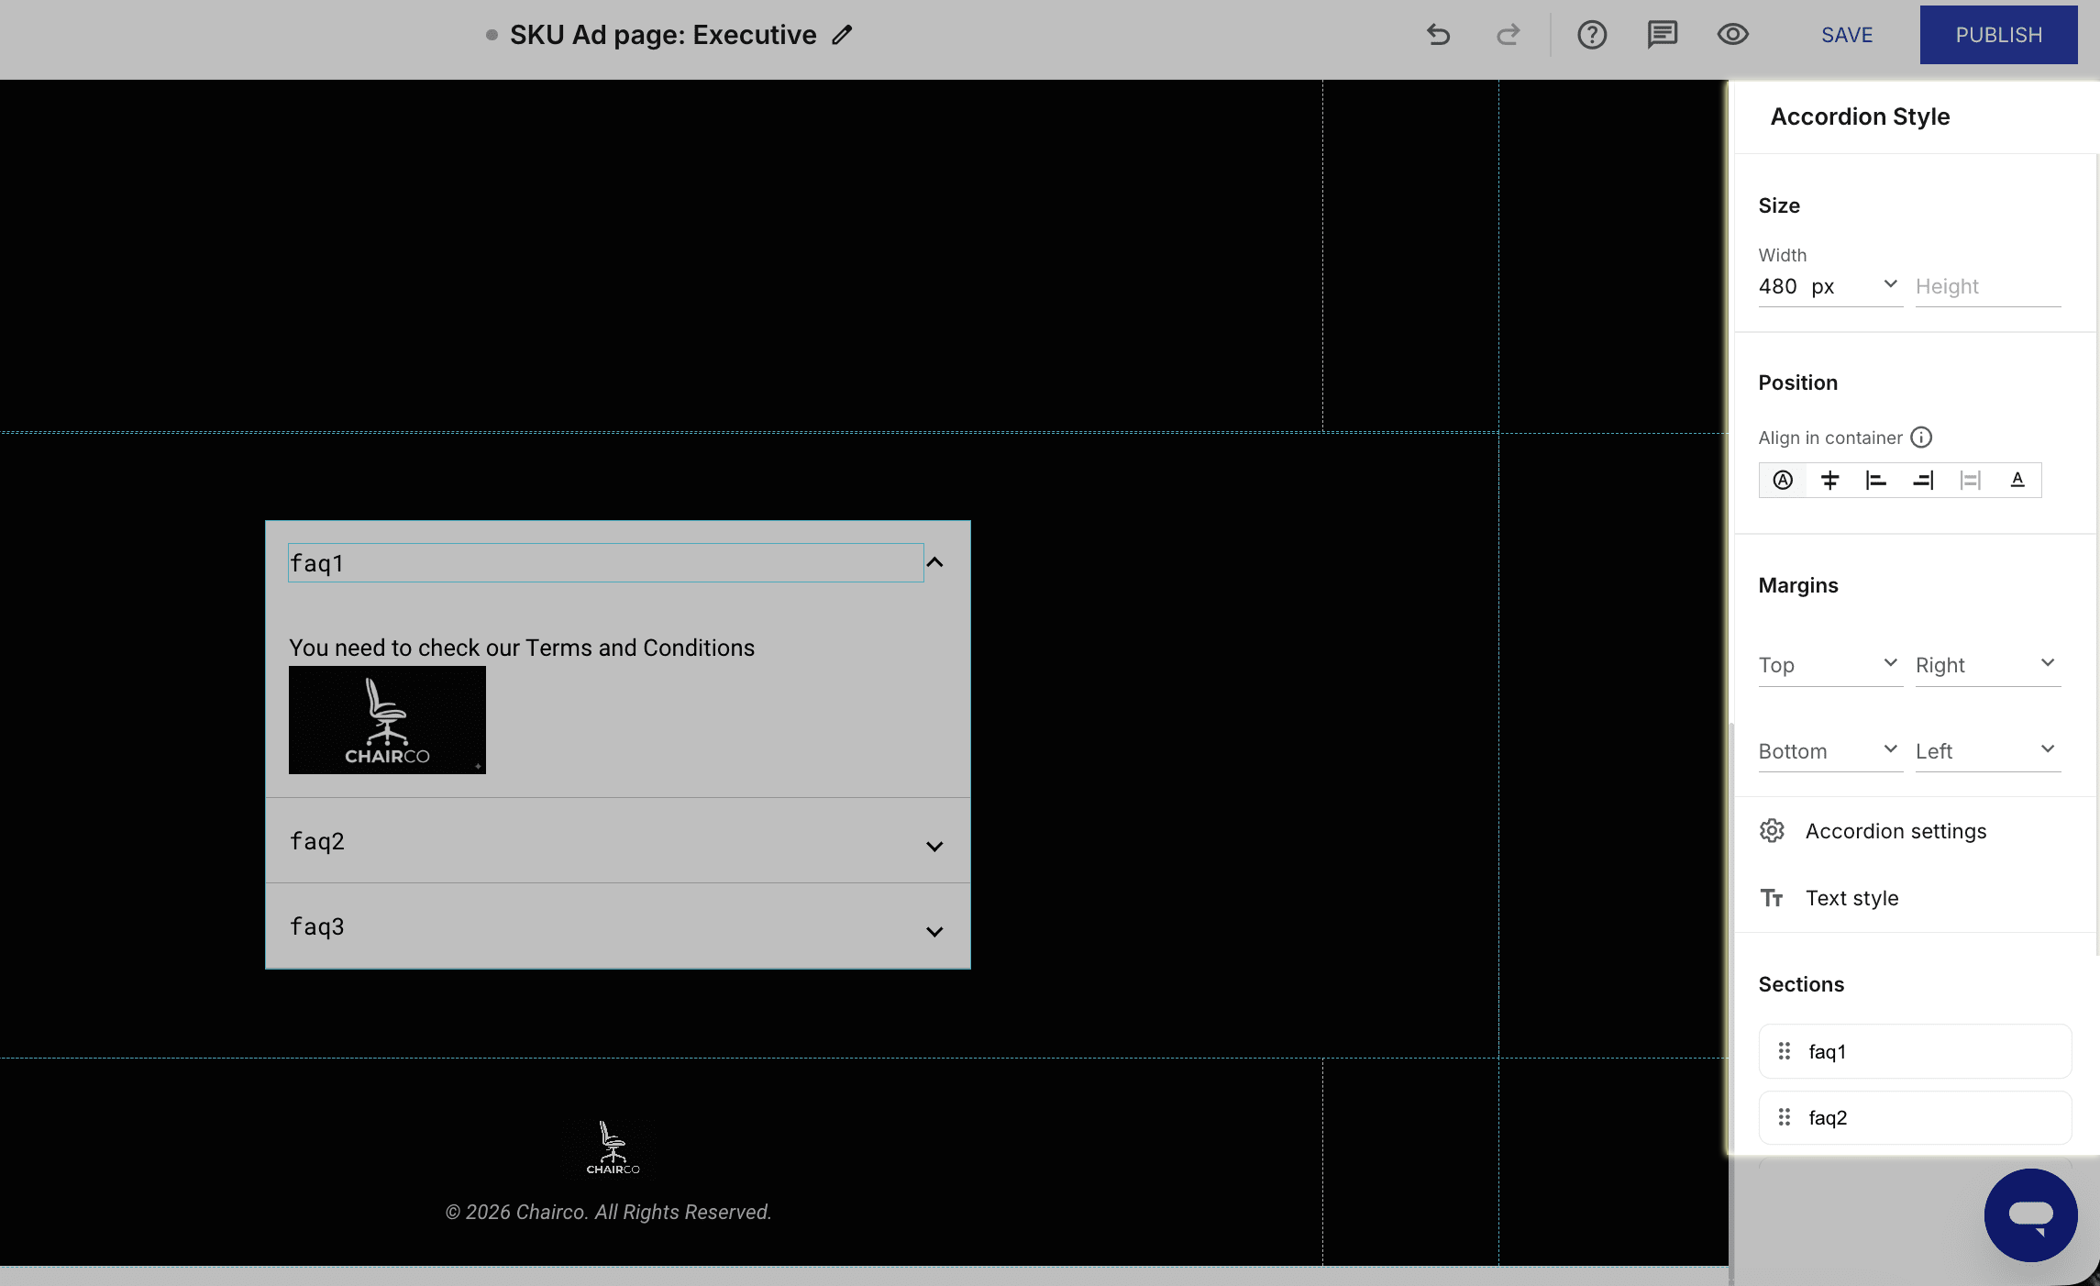
Task: Click the Width value 480 field
Action: 1778,286
